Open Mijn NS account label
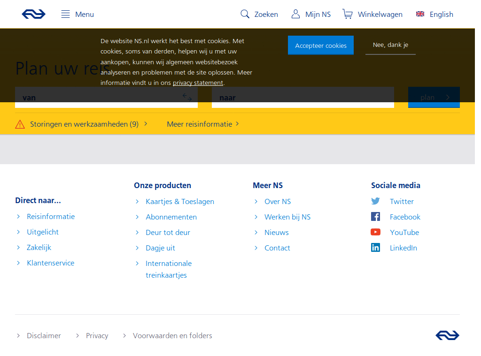This screenshot has width=481, height=356. (318, 15)
